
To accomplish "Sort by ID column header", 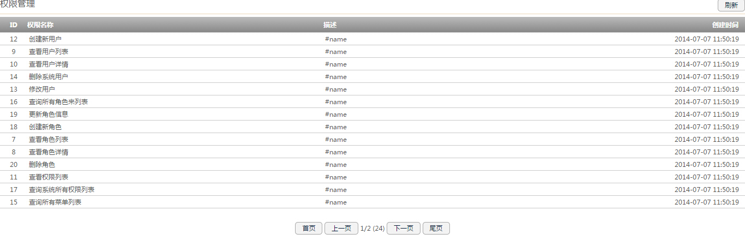I will pyautogui.click(x=14, y=25).
